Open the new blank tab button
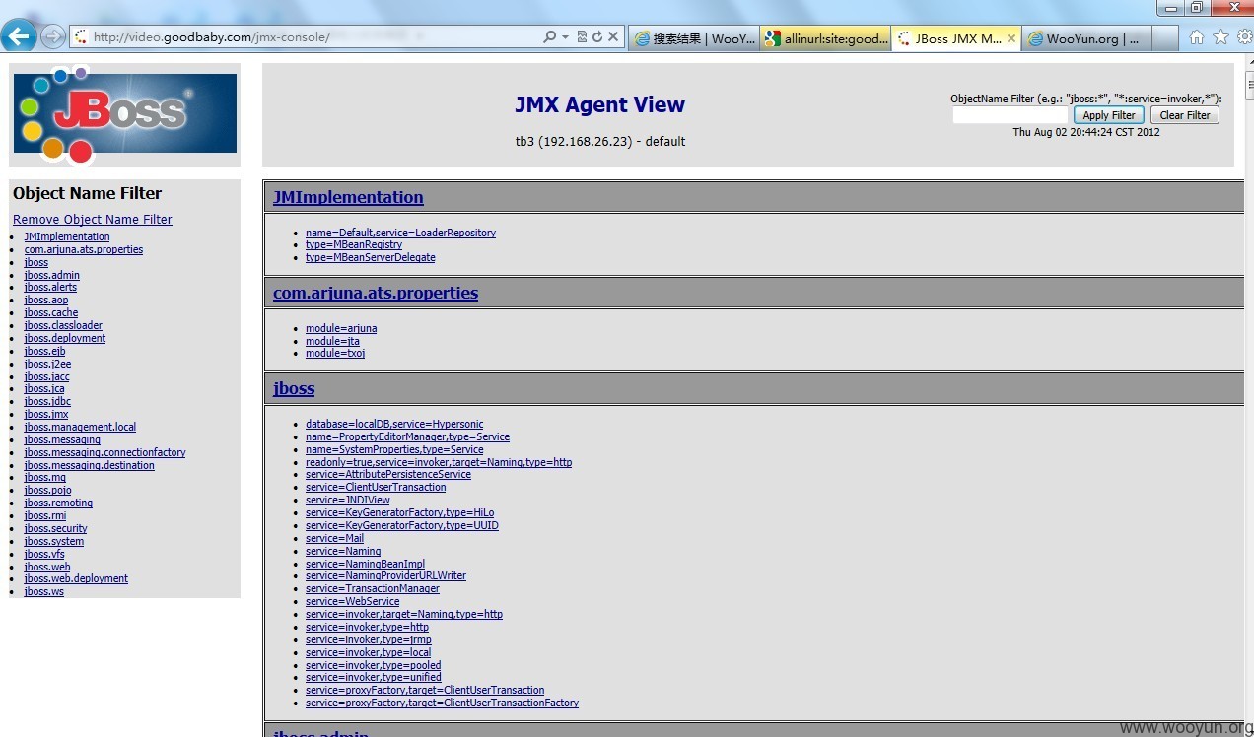This screenshot has width=1254, height=737. pos(1164,38)
